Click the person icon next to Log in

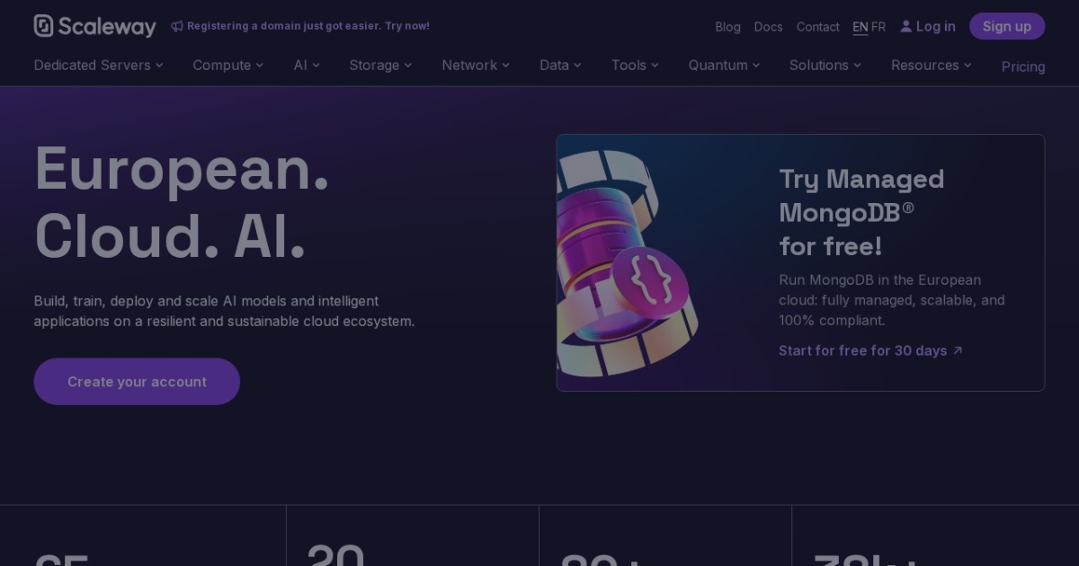905,26
